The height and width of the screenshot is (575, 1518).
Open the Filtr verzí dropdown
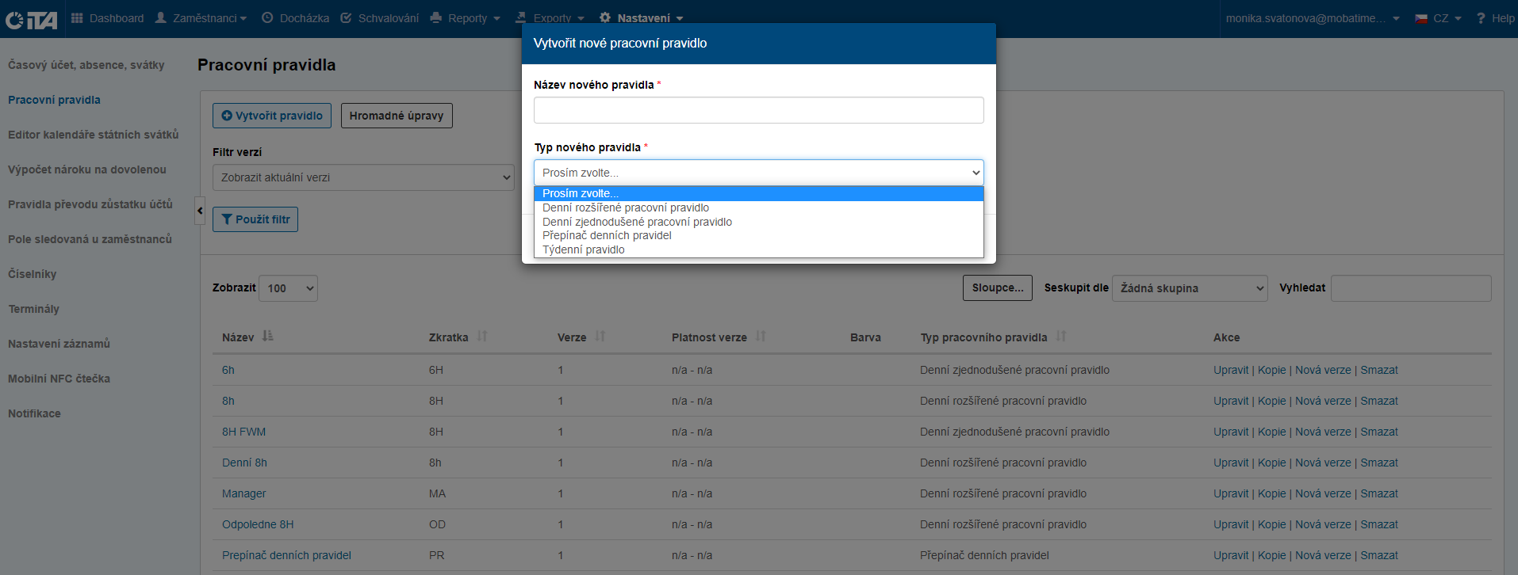click(x=363, y=177)
